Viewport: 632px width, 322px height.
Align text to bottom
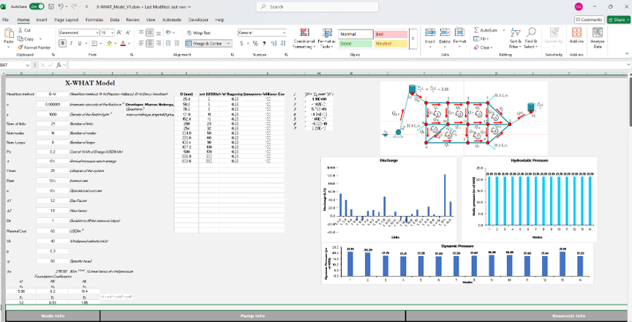tap(159, 33)
